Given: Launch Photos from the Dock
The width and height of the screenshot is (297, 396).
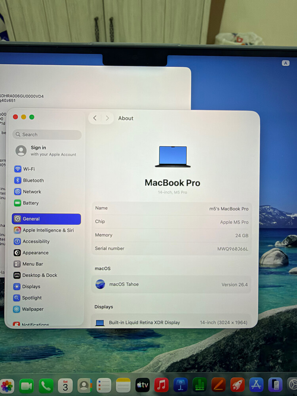Looking at the screenshot, I should pyautogui.click(x=7, y=386).
